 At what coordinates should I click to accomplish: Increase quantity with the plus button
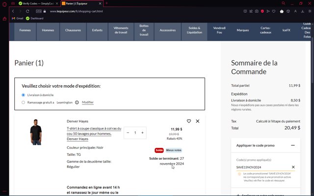(x=142, y=133)
